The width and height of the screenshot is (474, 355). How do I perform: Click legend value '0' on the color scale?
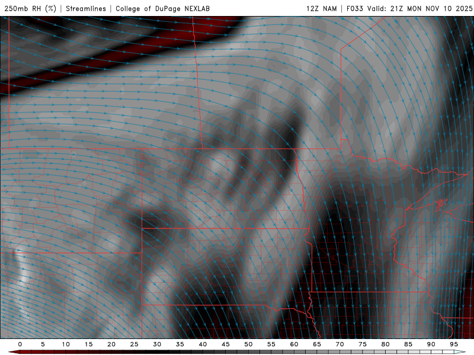coord(20,344)
